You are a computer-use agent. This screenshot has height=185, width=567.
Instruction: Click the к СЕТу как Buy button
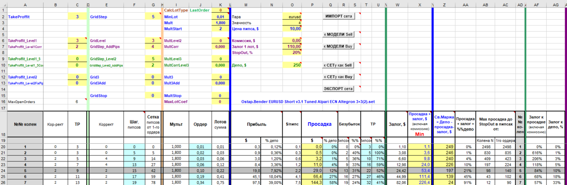click(x=338, y=77)
